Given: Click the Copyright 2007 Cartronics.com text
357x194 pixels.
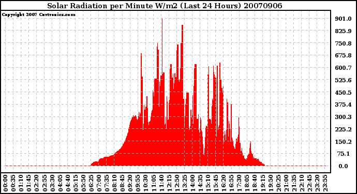Looking at the screenshot, I should (38, 14).
